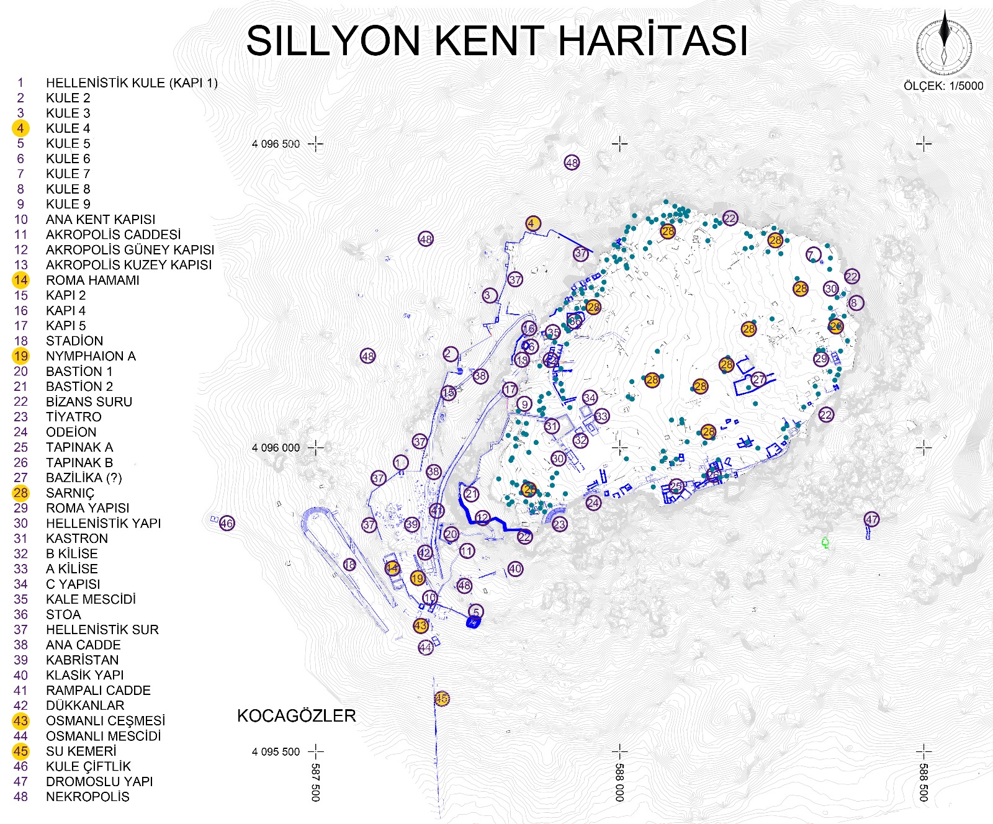Click the SU KEMERİ legend entry

[81, 751]
